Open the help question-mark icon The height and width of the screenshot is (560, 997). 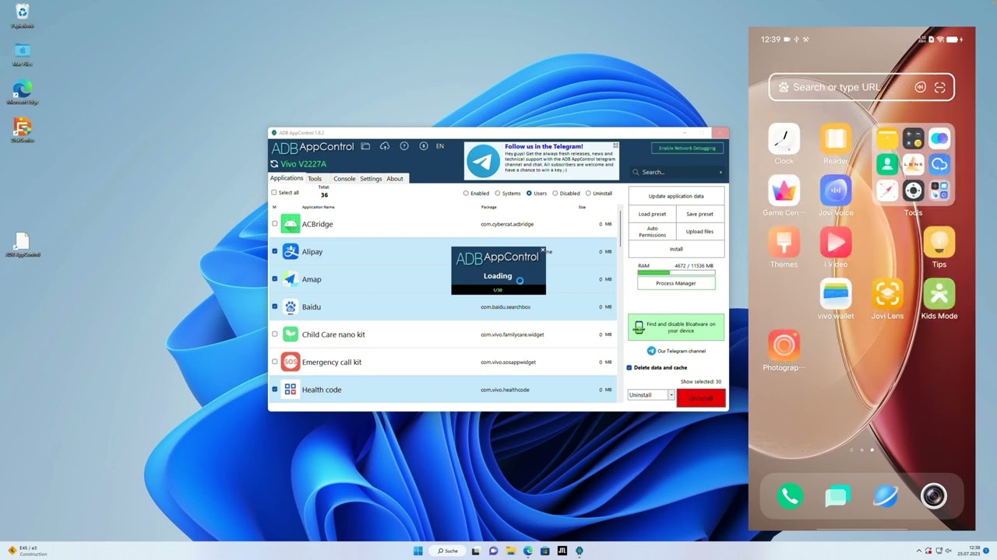(x=404, y=146)
